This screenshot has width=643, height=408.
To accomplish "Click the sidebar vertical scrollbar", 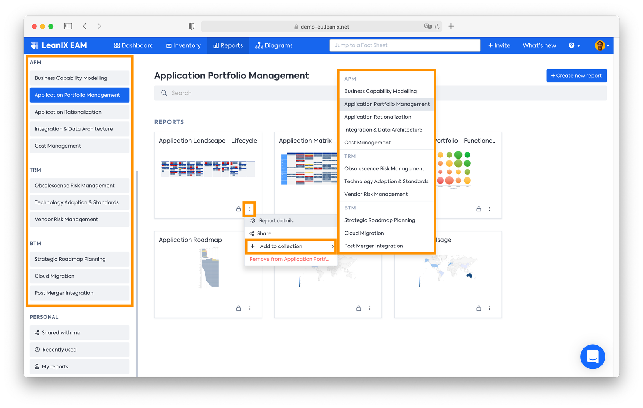I will [137, 273].
